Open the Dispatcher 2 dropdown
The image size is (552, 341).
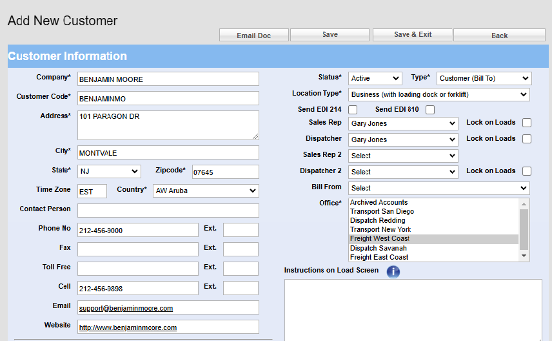point(403,172)
